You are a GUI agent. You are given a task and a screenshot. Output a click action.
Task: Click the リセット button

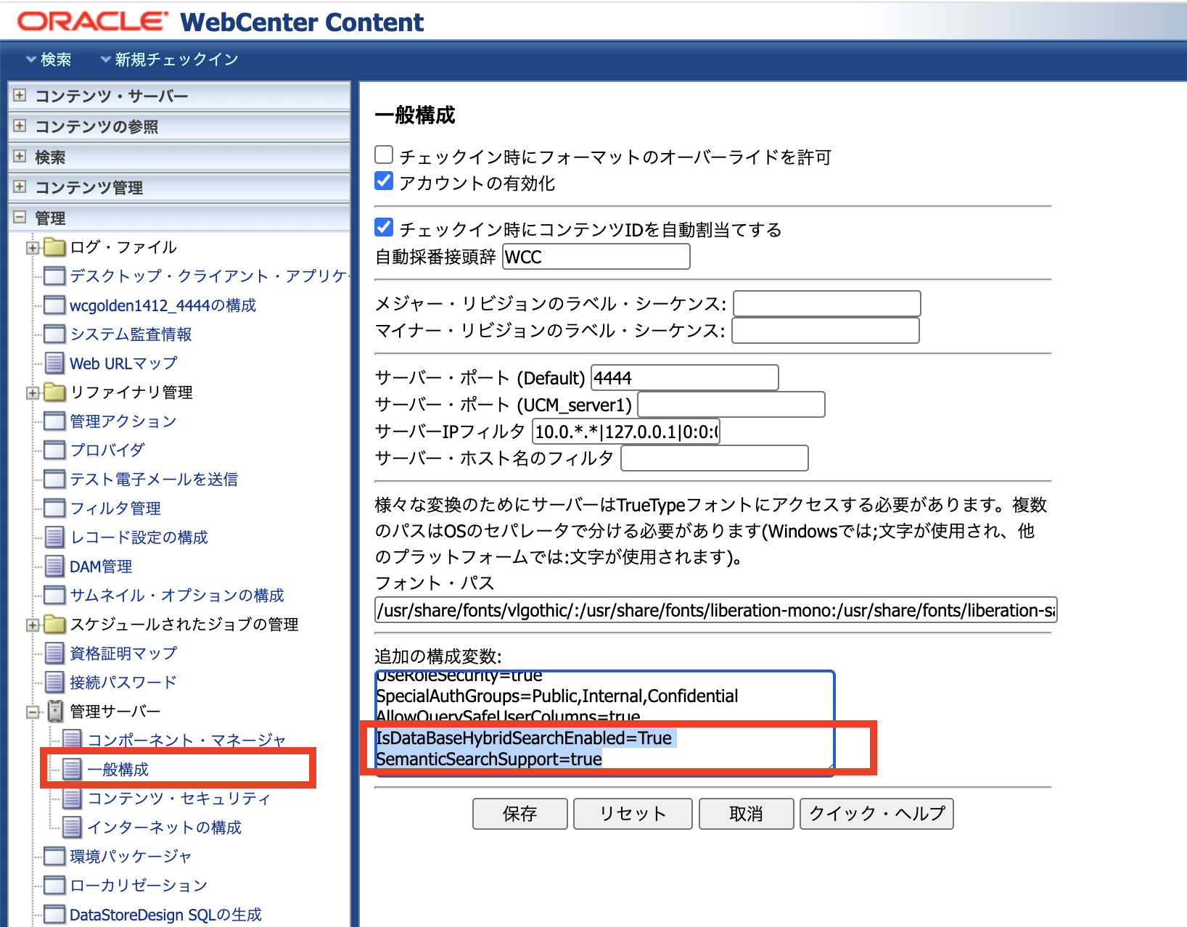(633, 814)
